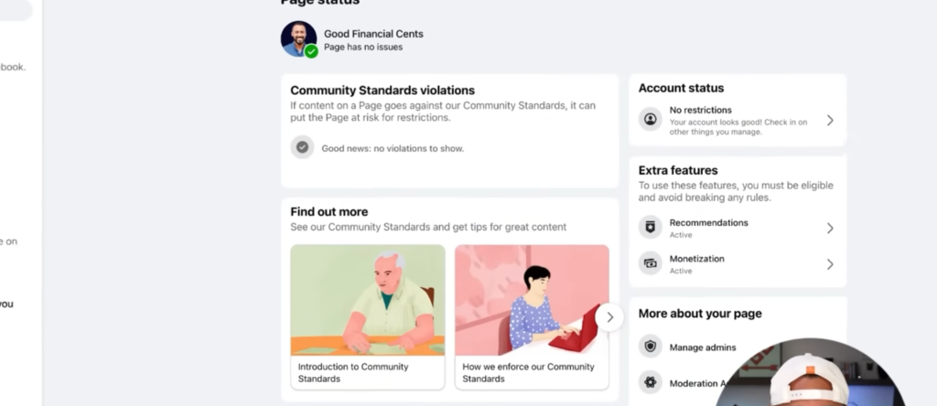This screenshot has height=406, width=937.
Task: Open Introduction to Community Standards card image
Action: pos(368,300)
